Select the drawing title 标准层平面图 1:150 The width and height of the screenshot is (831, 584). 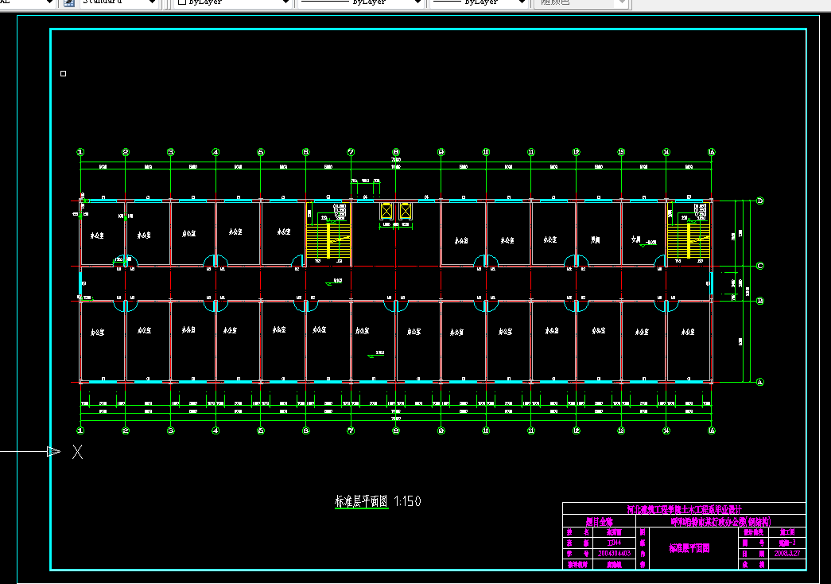click(x=378, y=501)
